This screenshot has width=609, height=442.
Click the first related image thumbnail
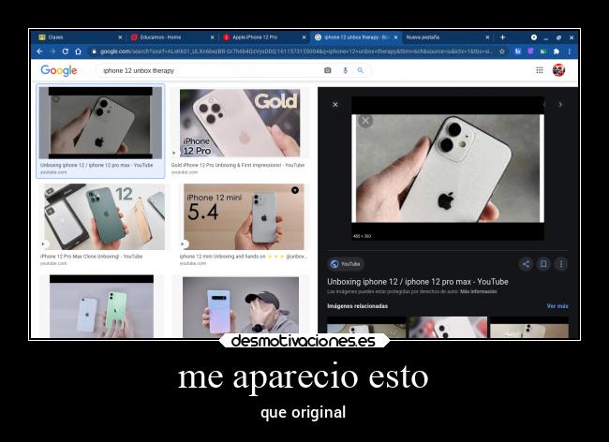[x=366, y=327]
